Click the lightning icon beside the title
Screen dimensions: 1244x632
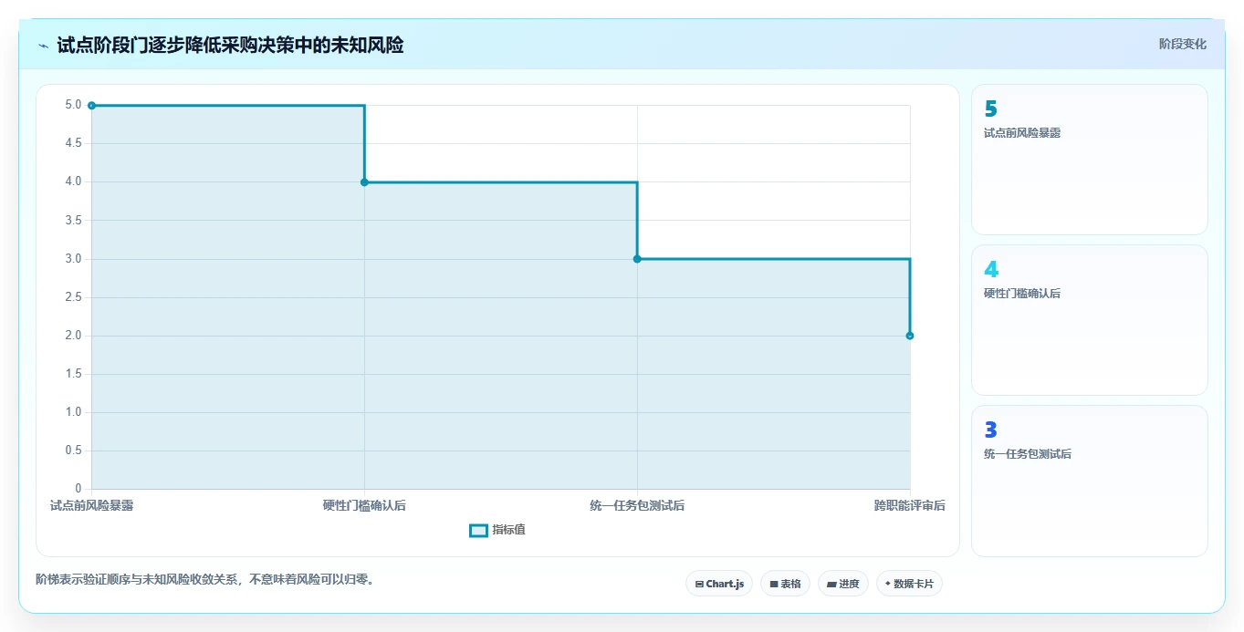point(44,45)
